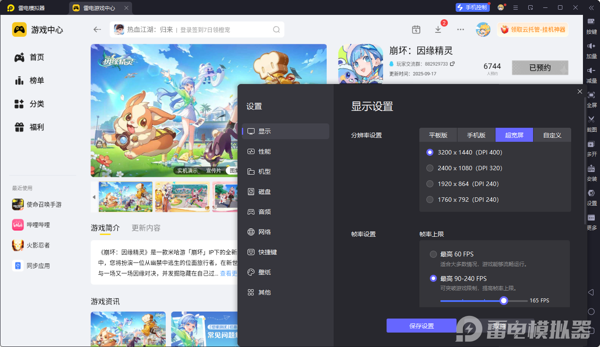Click the FPS limit slider handle

click(x=504, y=301)
